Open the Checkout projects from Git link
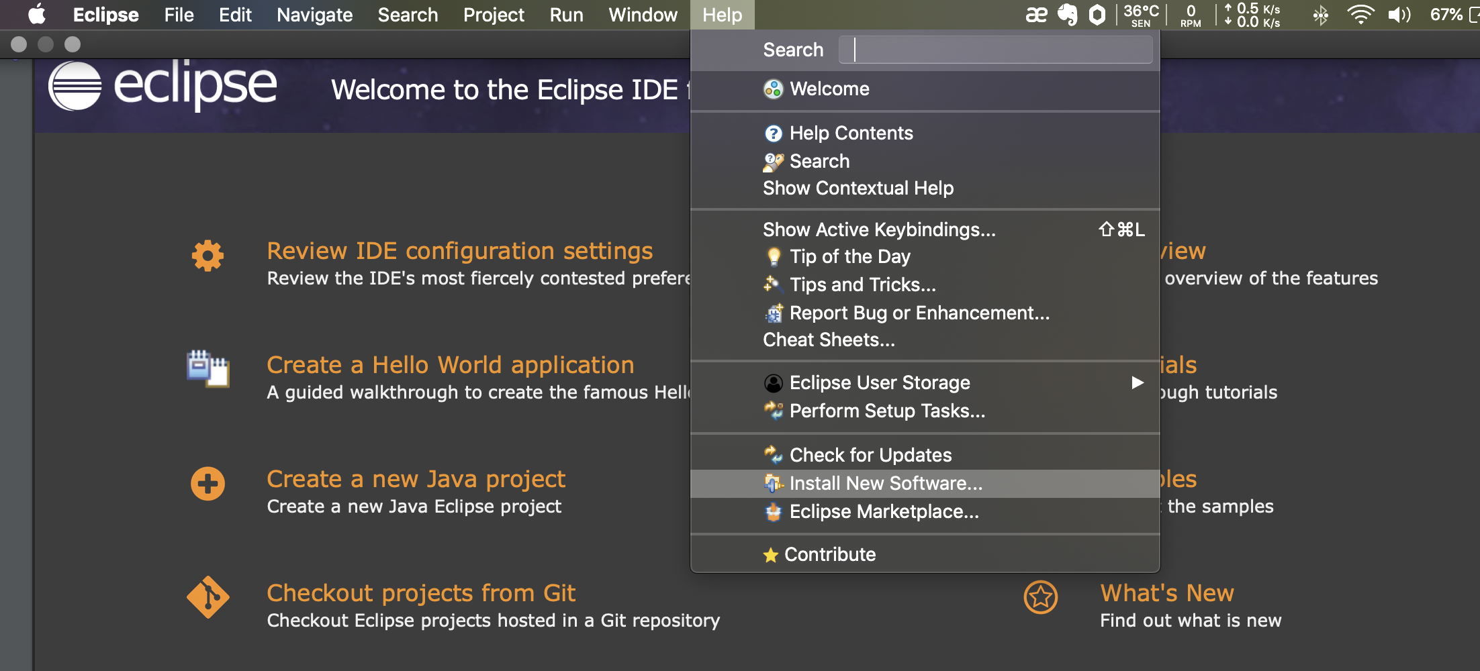Screen dimensions: 1480x671 click(x=421, y=593)
